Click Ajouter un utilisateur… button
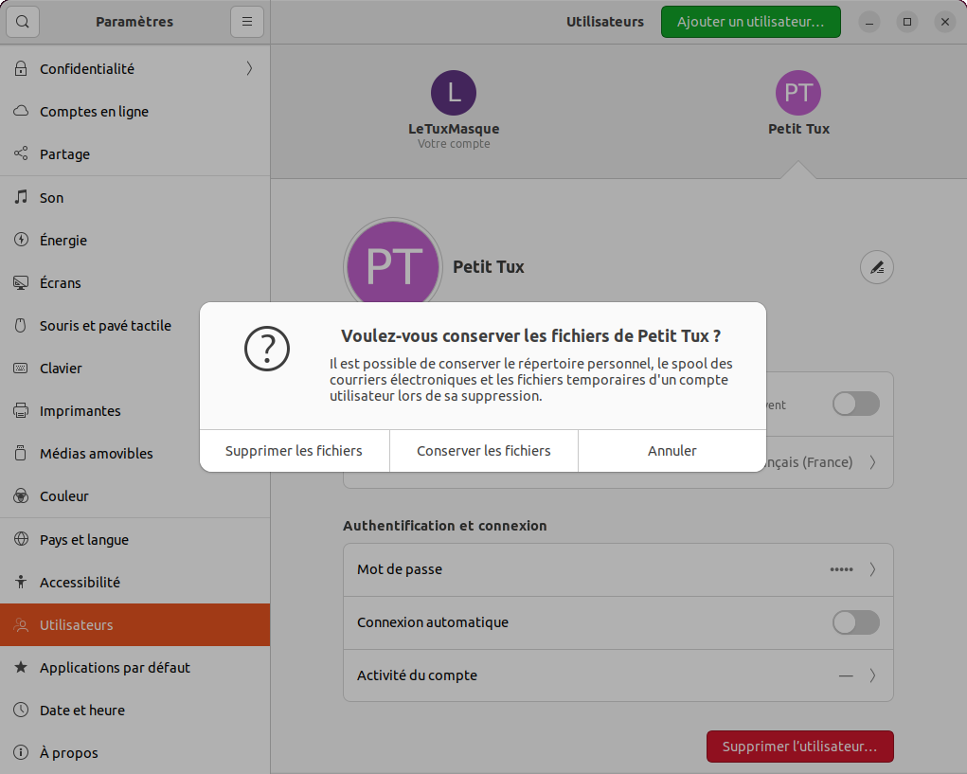This screenshot has height=774, width=967. pos(750,22)
